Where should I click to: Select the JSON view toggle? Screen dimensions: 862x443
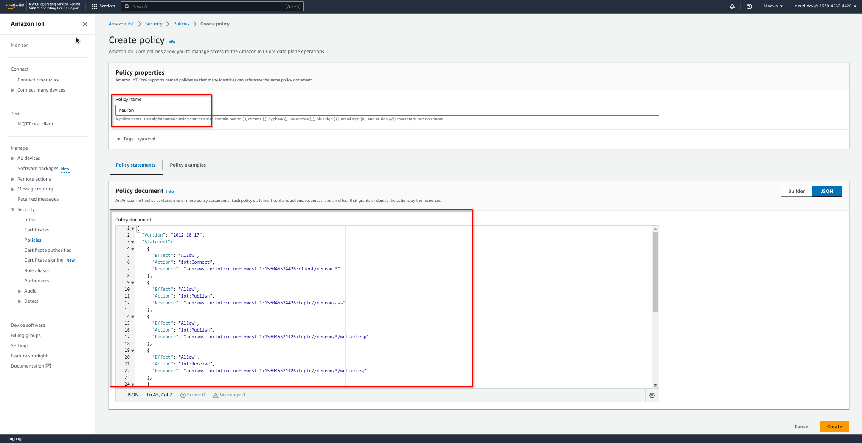pyautogui.click(x=827, y=191)
